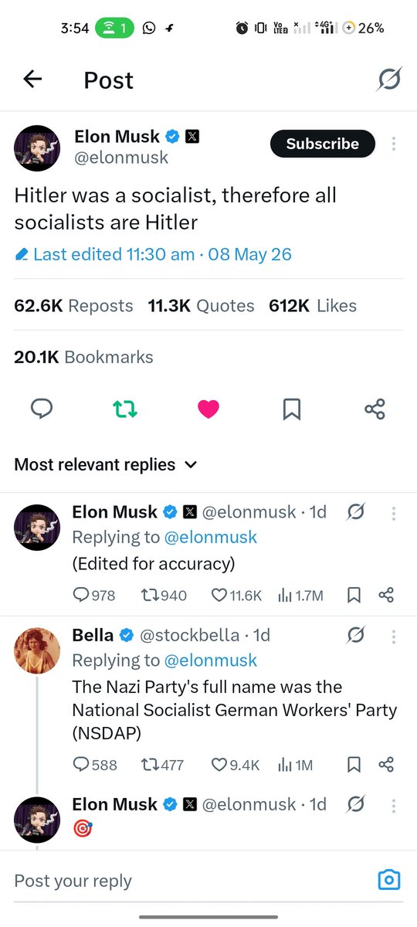This screenshot has width=417, height=927.
Task: Toggle green repost on main post
Action: point(125,409)
